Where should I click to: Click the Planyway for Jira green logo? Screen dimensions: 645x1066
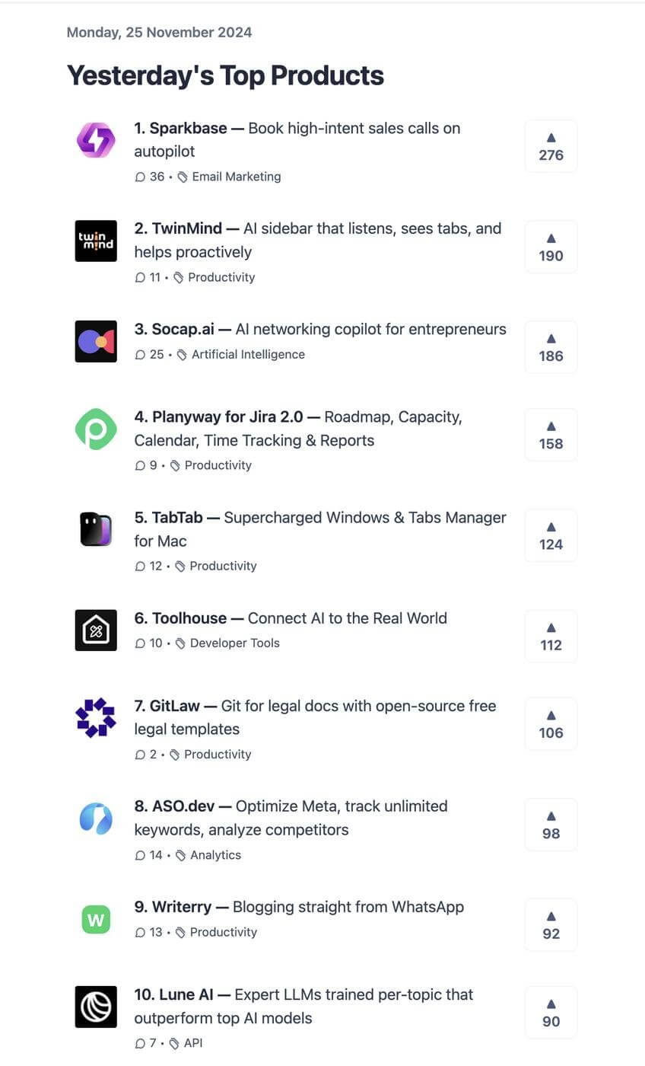pyautogui.click(x=95, y=429)
